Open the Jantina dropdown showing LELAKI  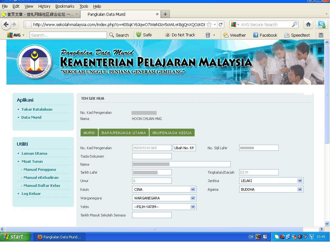tap(300, 181)
